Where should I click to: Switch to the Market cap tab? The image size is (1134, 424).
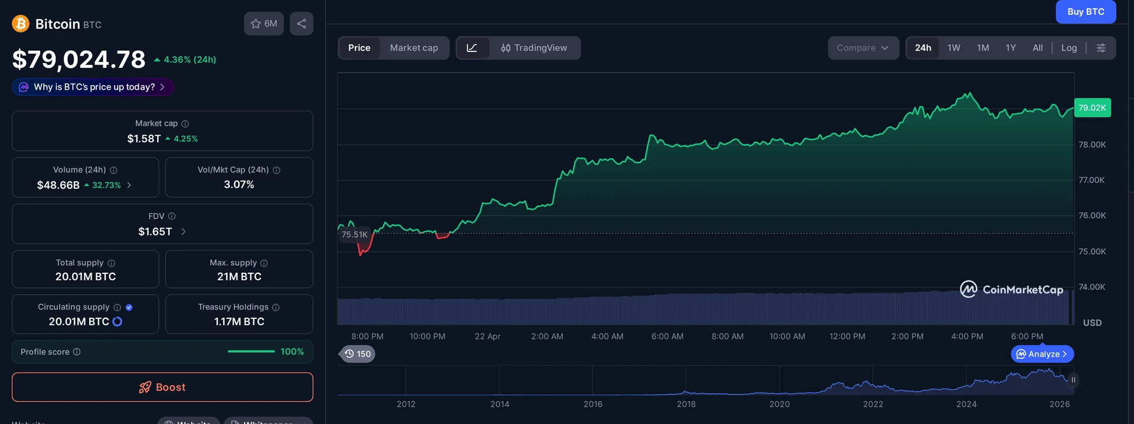(414, 48)
